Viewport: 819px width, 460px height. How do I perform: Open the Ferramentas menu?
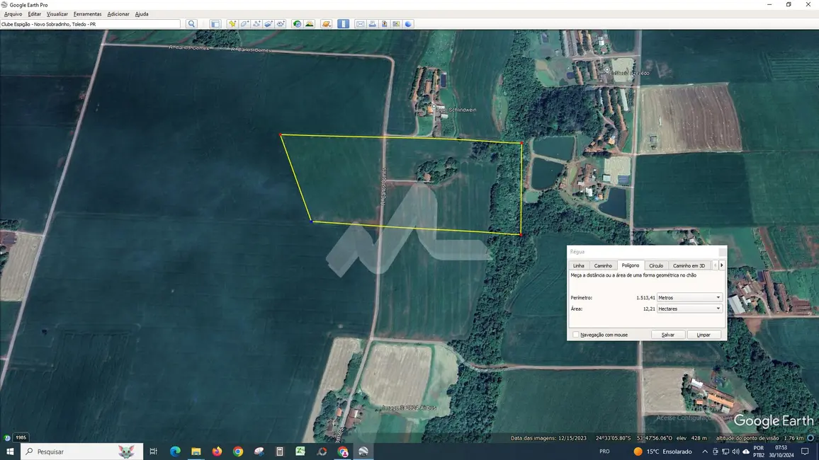point(87,14)
